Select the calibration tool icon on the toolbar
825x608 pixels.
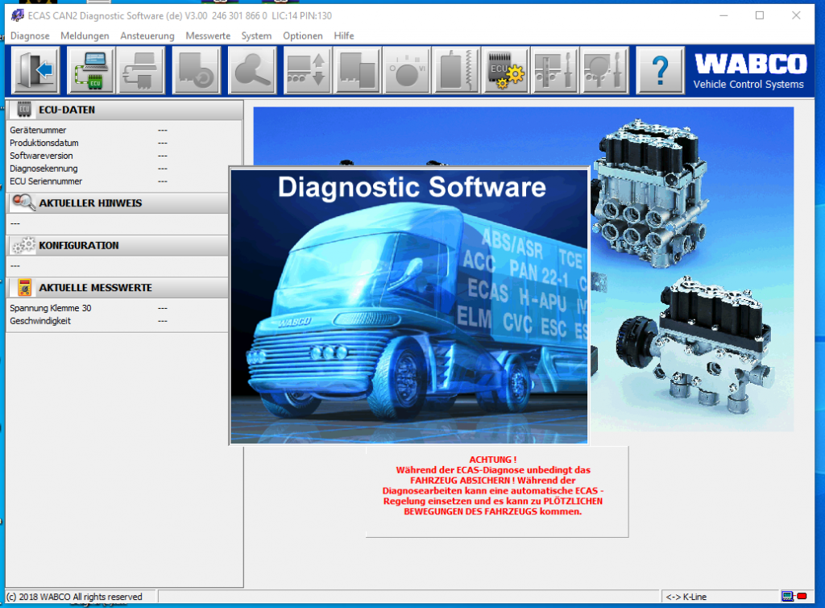tap(603, 70)
